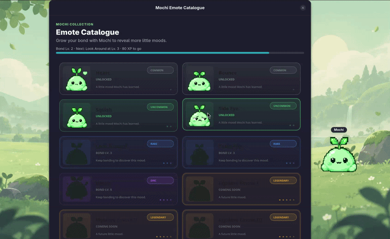
Task: Click the COMMON badge on the Heart card
Action: (x=160, y=70)
